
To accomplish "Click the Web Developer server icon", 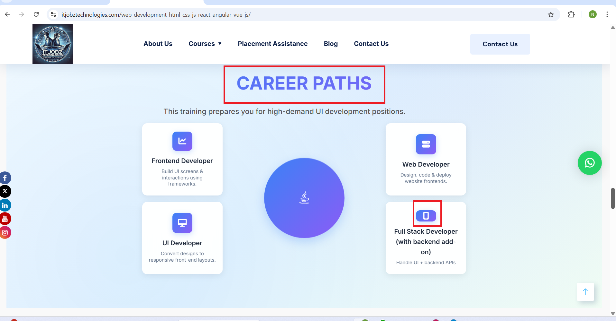I will point(426,144).
